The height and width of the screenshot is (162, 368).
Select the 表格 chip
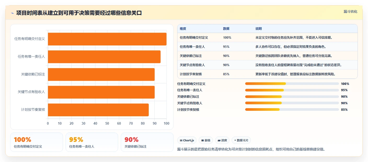(x=206, y=140)
